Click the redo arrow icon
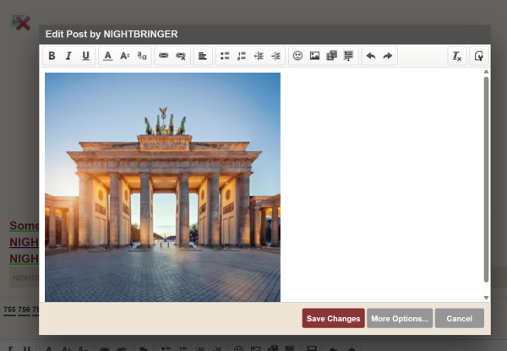This screenshot has height=351, width=507. click(x=387, y=56)
